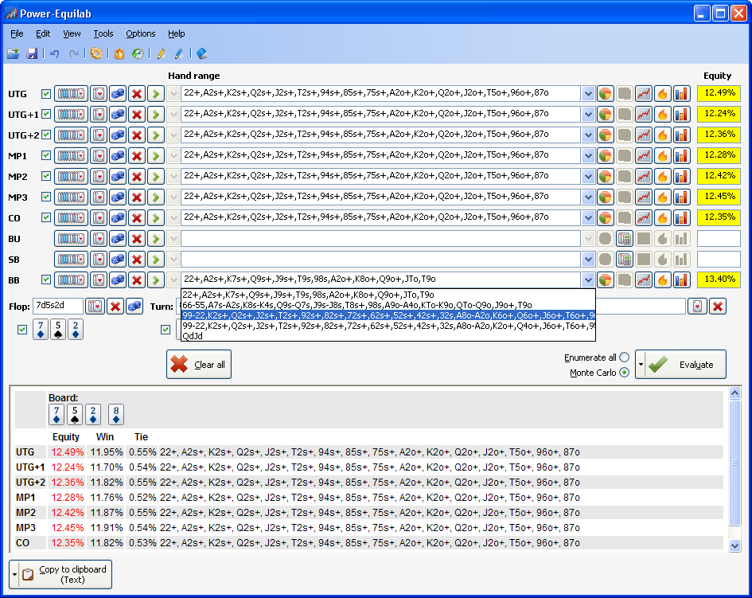Toggle the MP3 player checkbox
Screen dimensions: 752x598
46,197
